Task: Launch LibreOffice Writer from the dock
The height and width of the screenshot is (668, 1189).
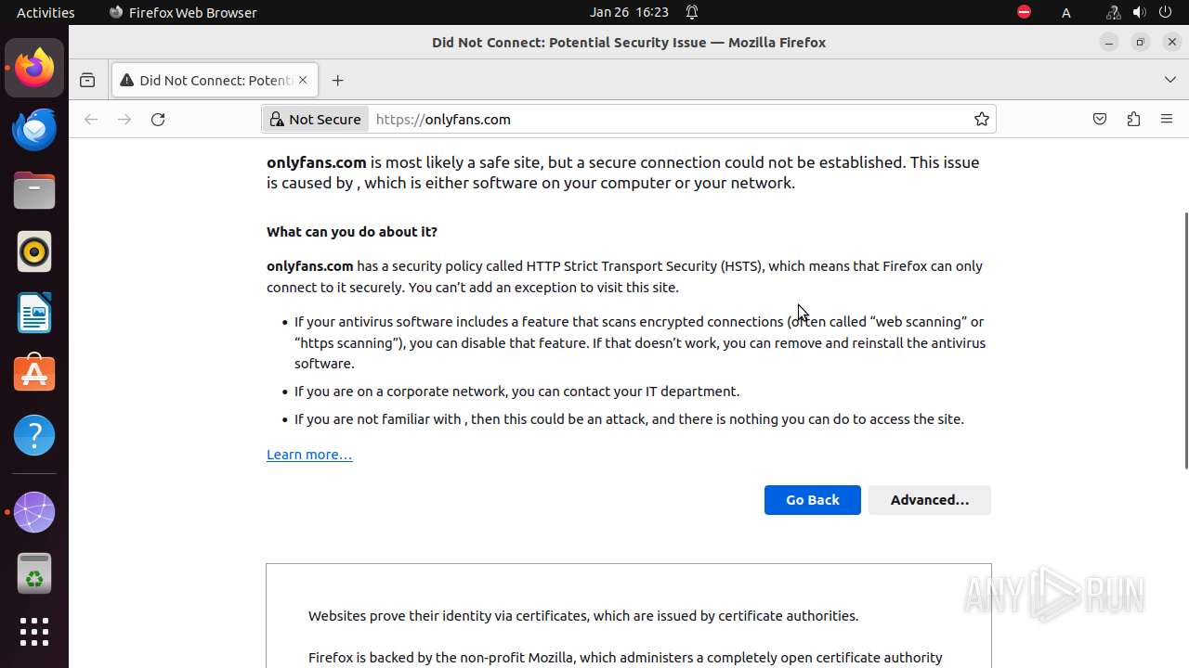Action: click(34, 313)
